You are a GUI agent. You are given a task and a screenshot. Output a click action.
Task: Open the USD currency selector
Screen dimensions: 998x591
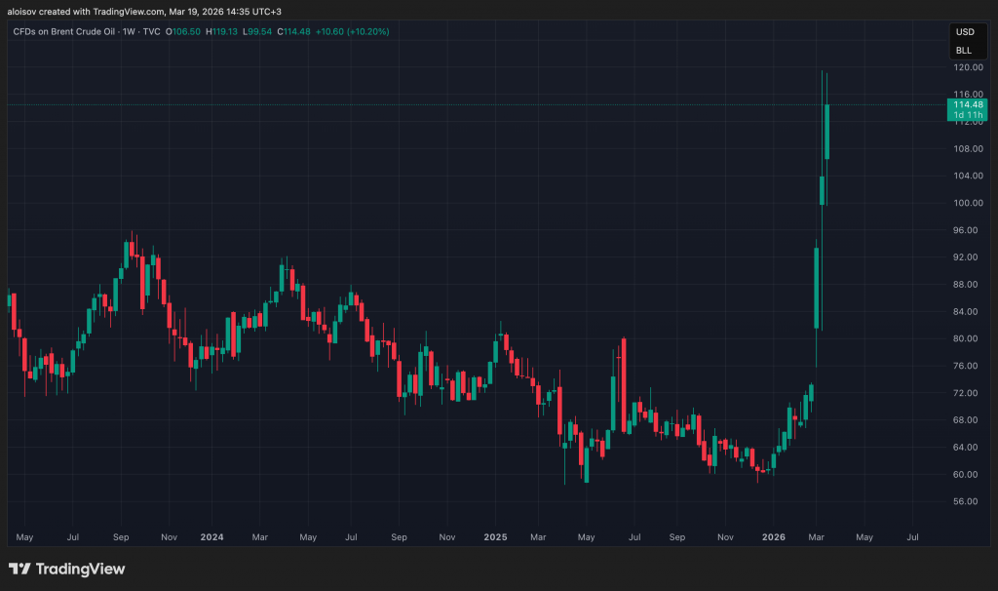[963, 33]
